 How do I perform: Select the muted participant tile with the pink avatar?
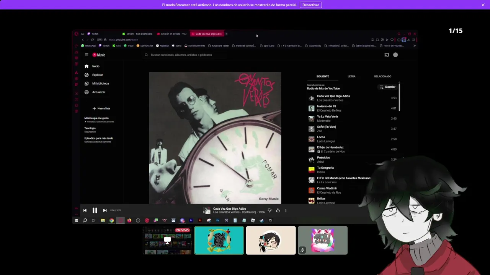click(323, 240)
